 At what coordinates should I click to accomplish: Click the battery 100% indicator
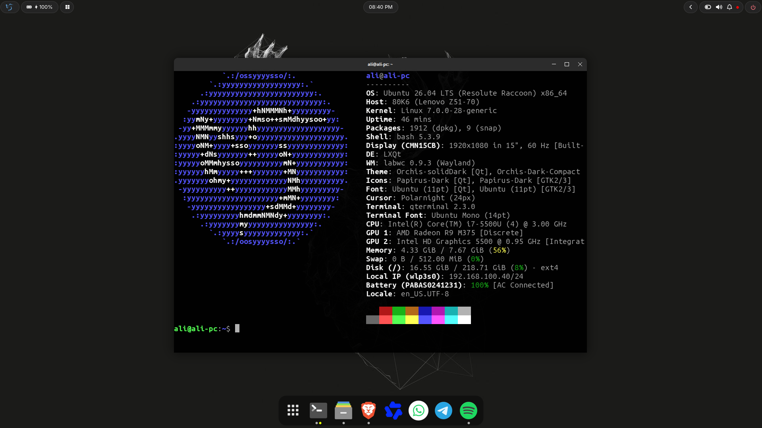click(40, 7)
